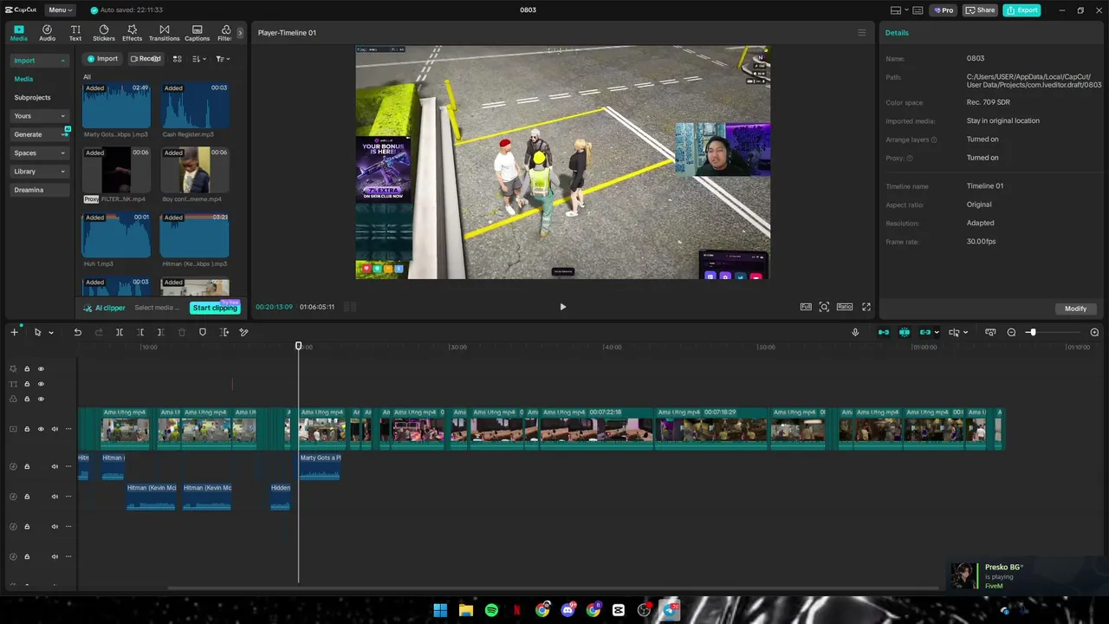Click the Share button
The width and height of the screenshot is (1109, 624).
(981, 10)
